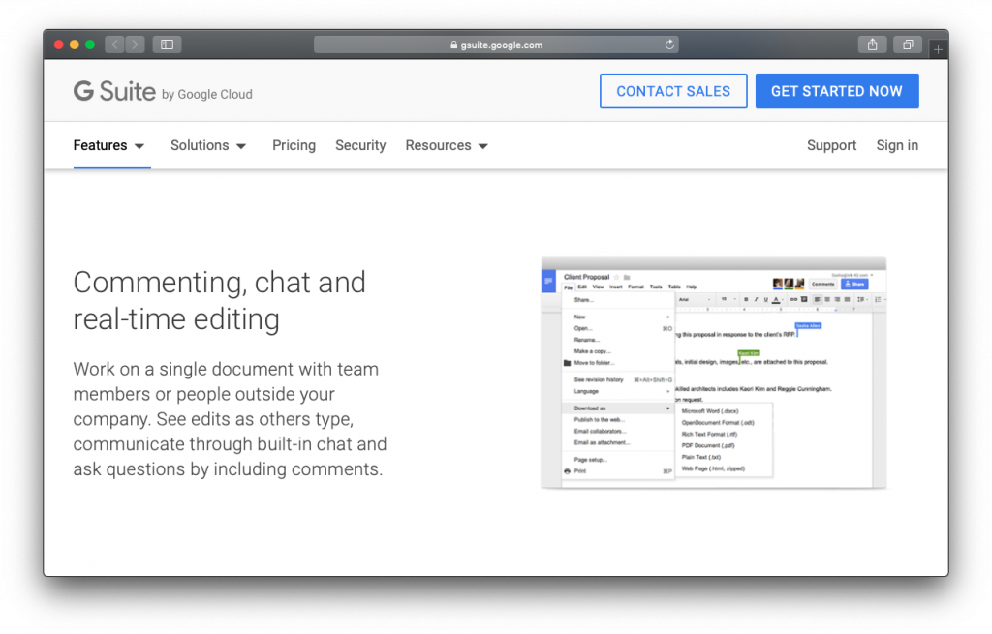Click the heading 'Commenting, chat and real-time editing'
Viewport: 992px width, 634px height.
220,300
